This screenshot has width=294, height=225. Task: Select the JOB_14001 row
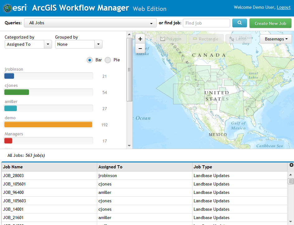[x=145, y=209]
